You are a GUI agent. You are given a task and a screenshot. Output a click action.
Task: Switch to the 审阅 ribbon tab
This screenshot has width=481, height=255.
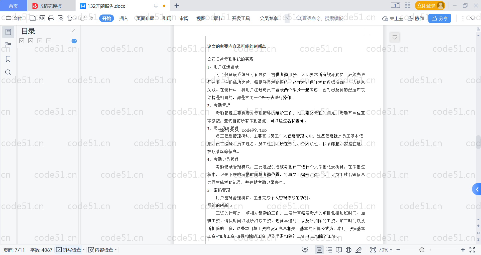(x=184, y=18)
